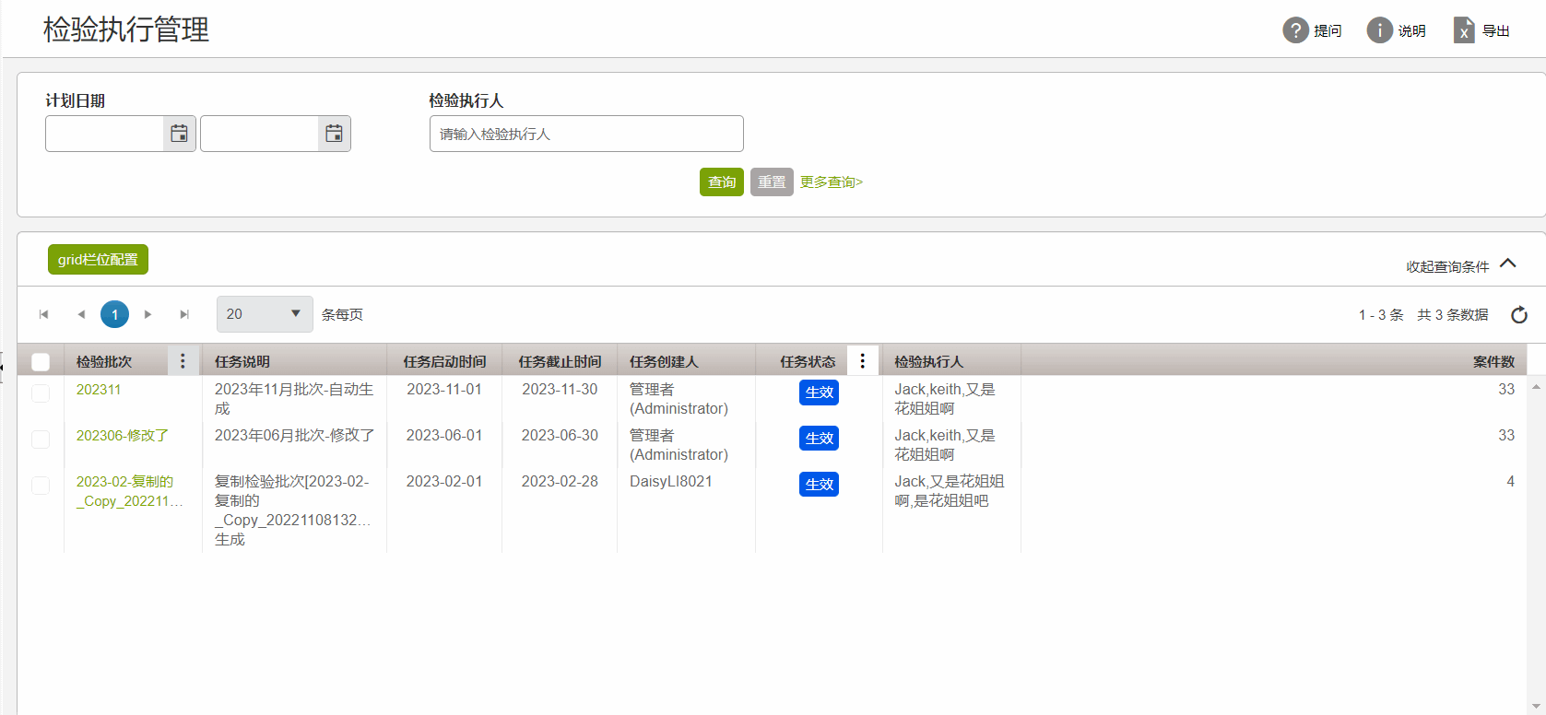Open the start date calendar picker

(x=179, y=134)
